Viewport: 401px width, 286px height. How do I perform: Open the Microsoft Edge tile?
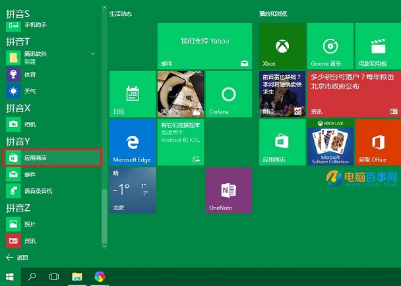pos(133,142)
